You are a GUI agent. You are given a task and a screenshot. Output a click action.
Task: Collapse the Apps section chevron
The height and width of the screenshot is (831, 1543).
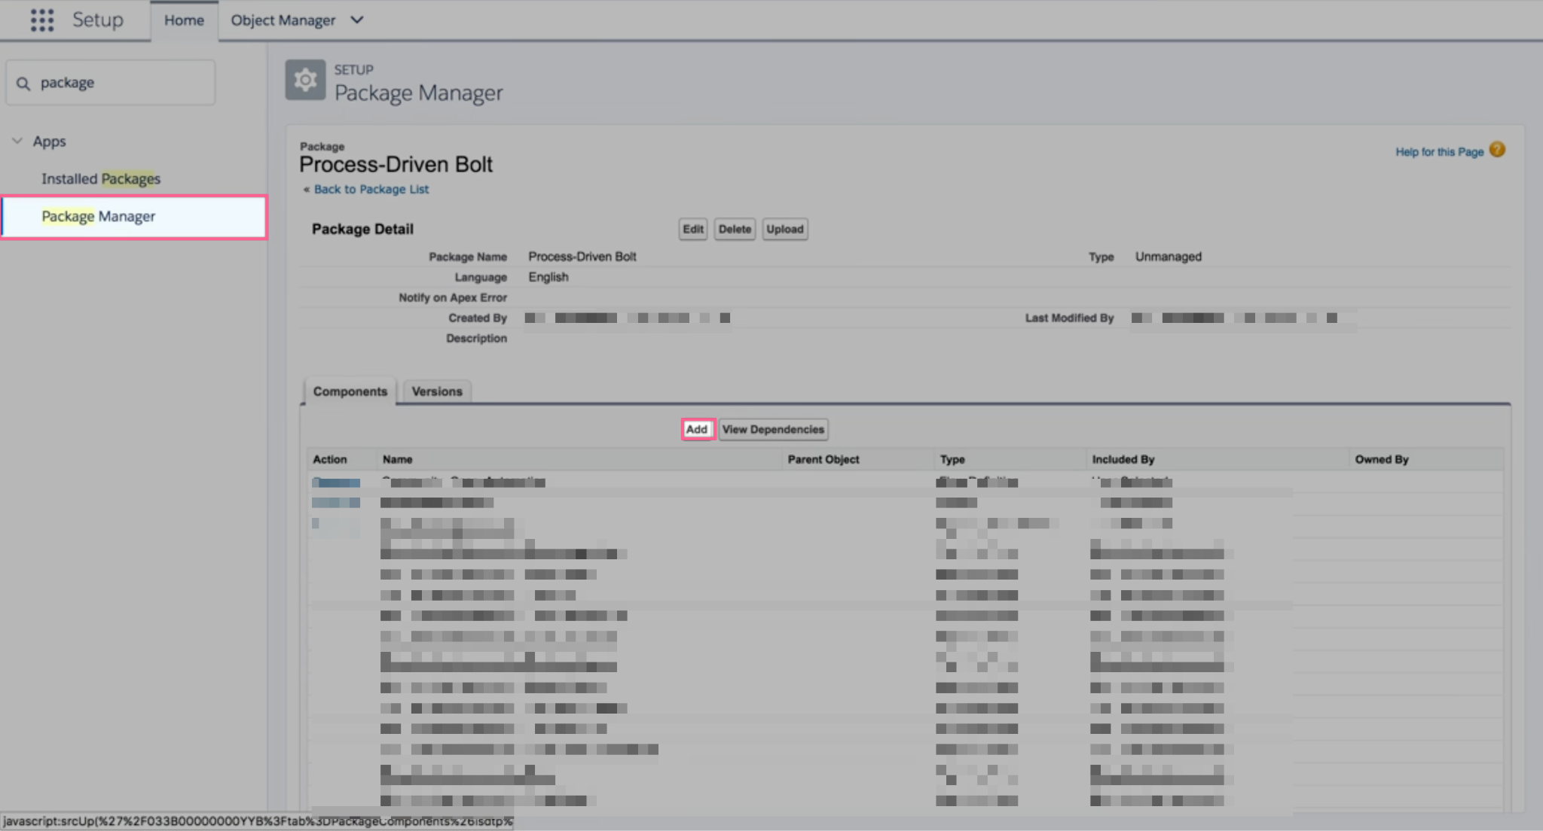(x=17, y=141)
